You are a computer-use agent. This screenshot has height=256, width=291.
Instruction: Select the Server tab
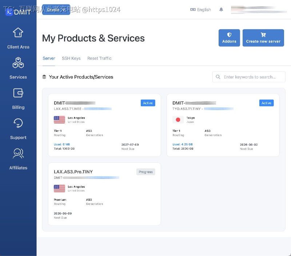pos(49,58)
